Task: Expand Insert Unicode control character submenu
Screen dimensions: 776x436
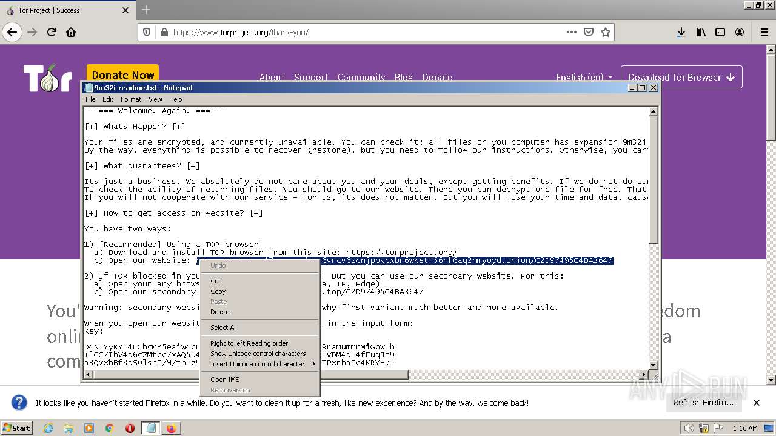Action: (259, 364)
